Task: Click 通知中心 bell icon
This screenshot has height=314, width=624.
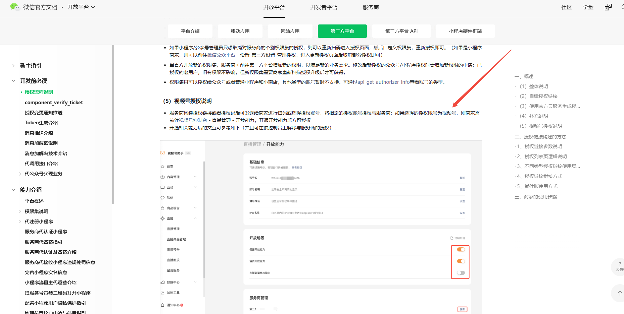Action: (162, 305)
